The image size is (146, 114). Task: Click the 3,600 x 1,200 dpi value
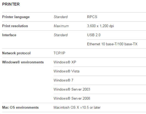point(100,26)
